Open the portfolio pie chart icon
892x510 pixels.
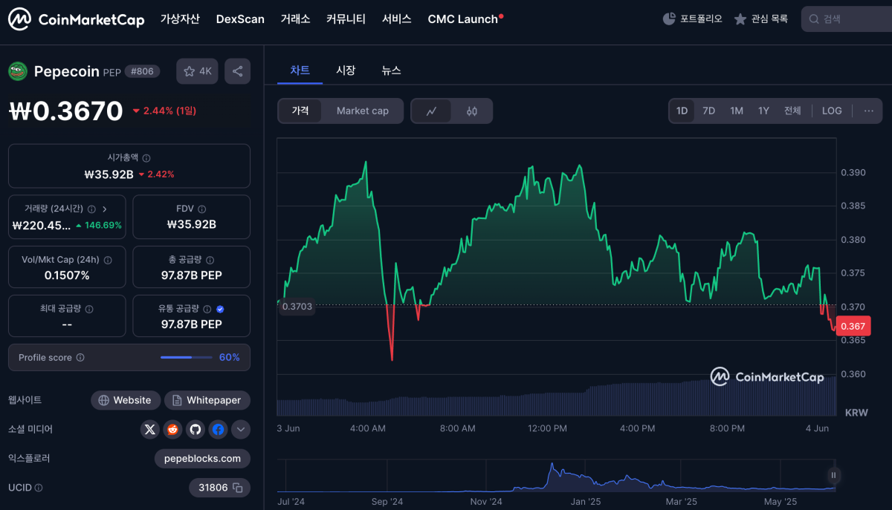(x=669, y=19)
